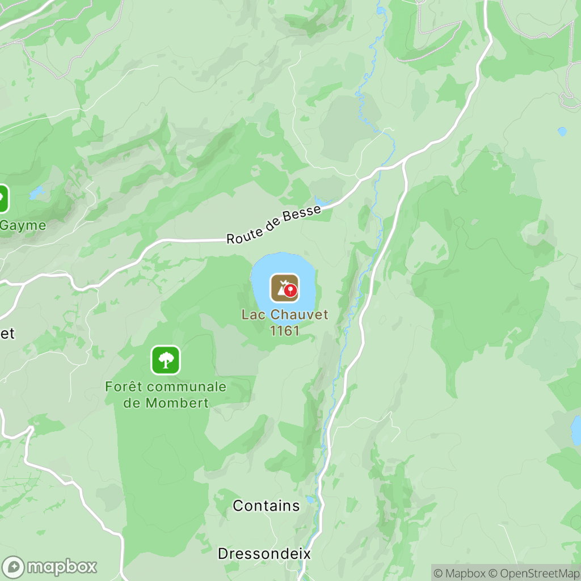Click the Gayme label text
Screen dimensions: 581x581
point(23,225)
